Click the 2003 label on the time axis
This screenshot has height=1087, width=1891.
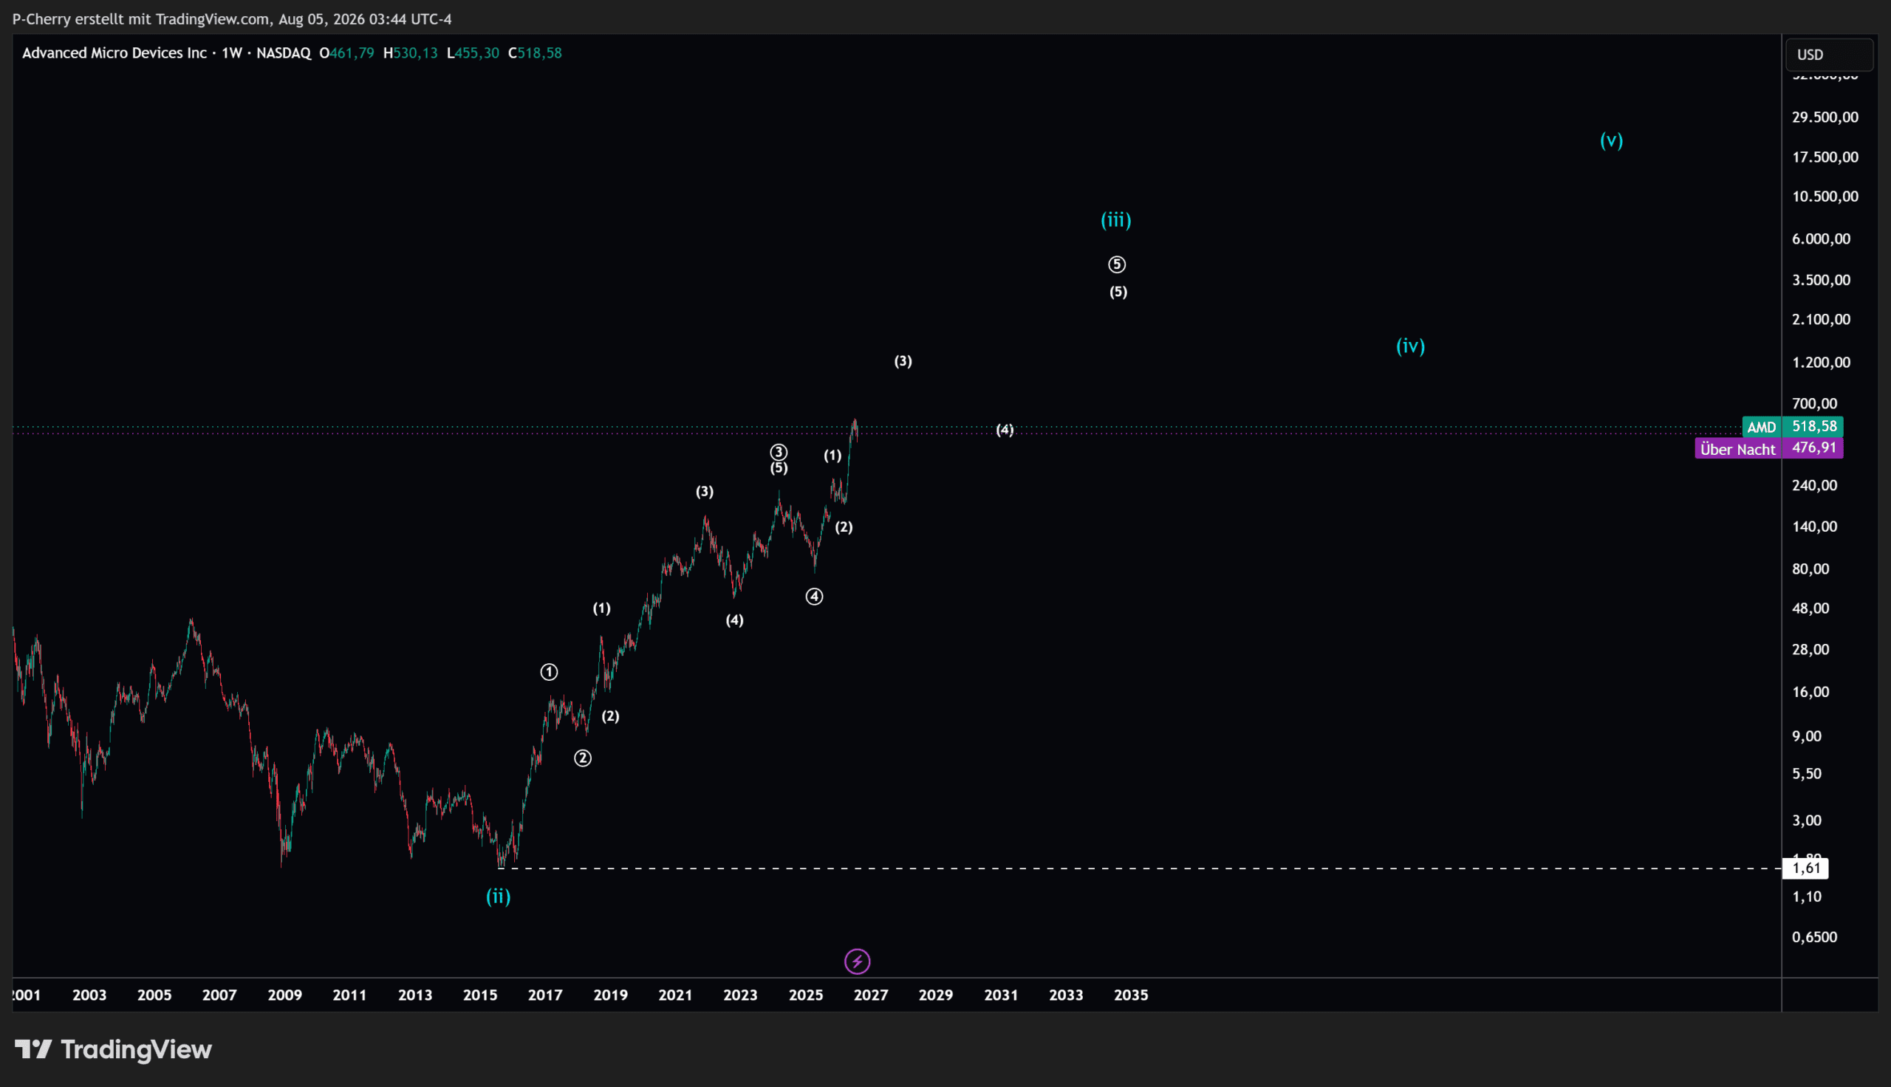point(89,995)
